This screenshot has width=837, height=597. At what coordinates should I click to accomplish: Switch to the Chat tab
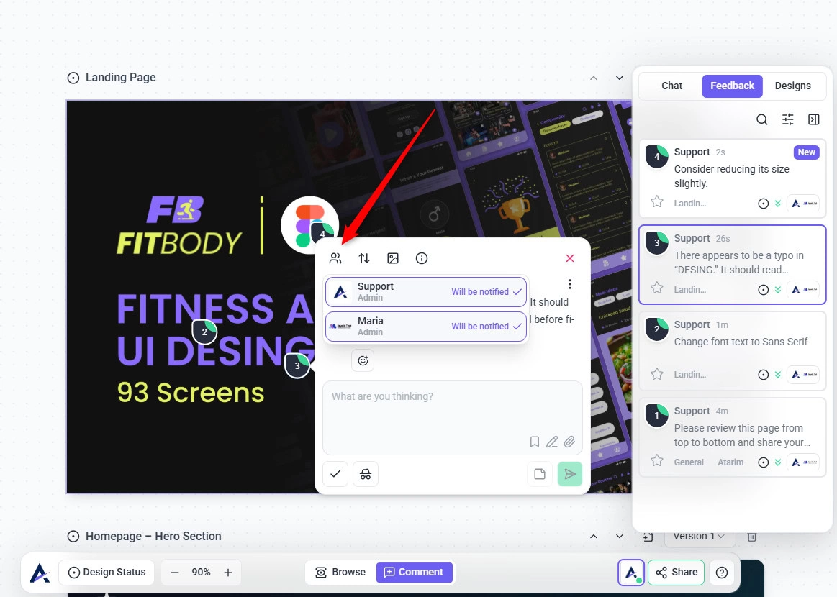pos(671,86)
